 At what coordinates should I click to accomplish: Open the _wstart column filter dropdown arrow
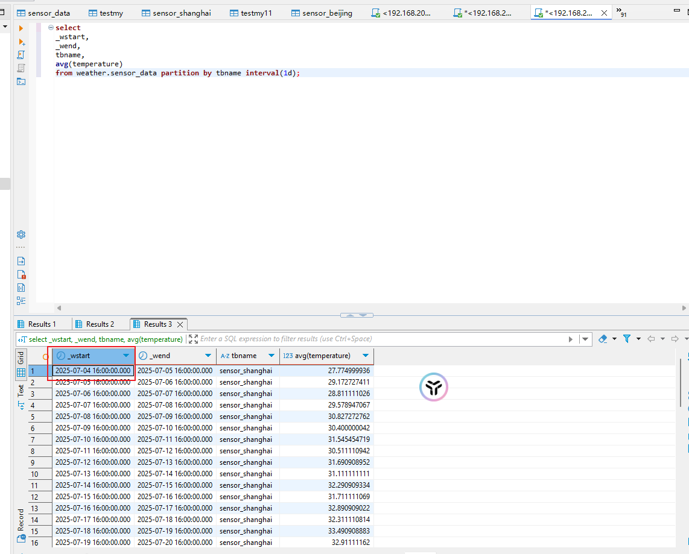tap(126, 356)
